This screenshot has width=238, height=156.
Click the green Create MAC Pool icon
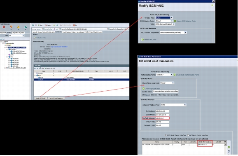(142, 40)
